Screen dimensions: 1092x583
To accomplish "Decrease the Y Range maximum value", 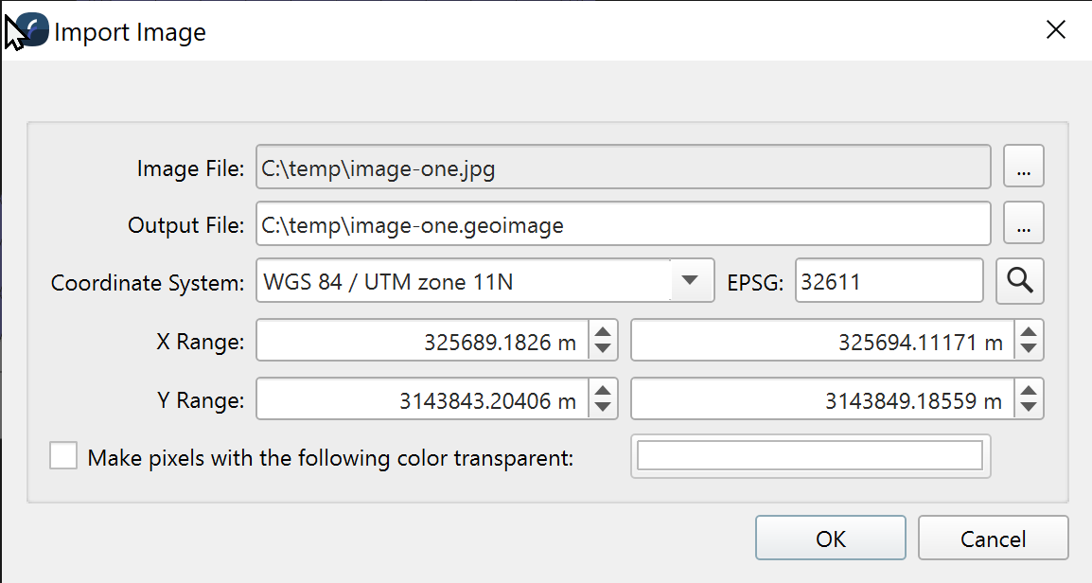I will pyautogui.click(x=1030, y=407).
